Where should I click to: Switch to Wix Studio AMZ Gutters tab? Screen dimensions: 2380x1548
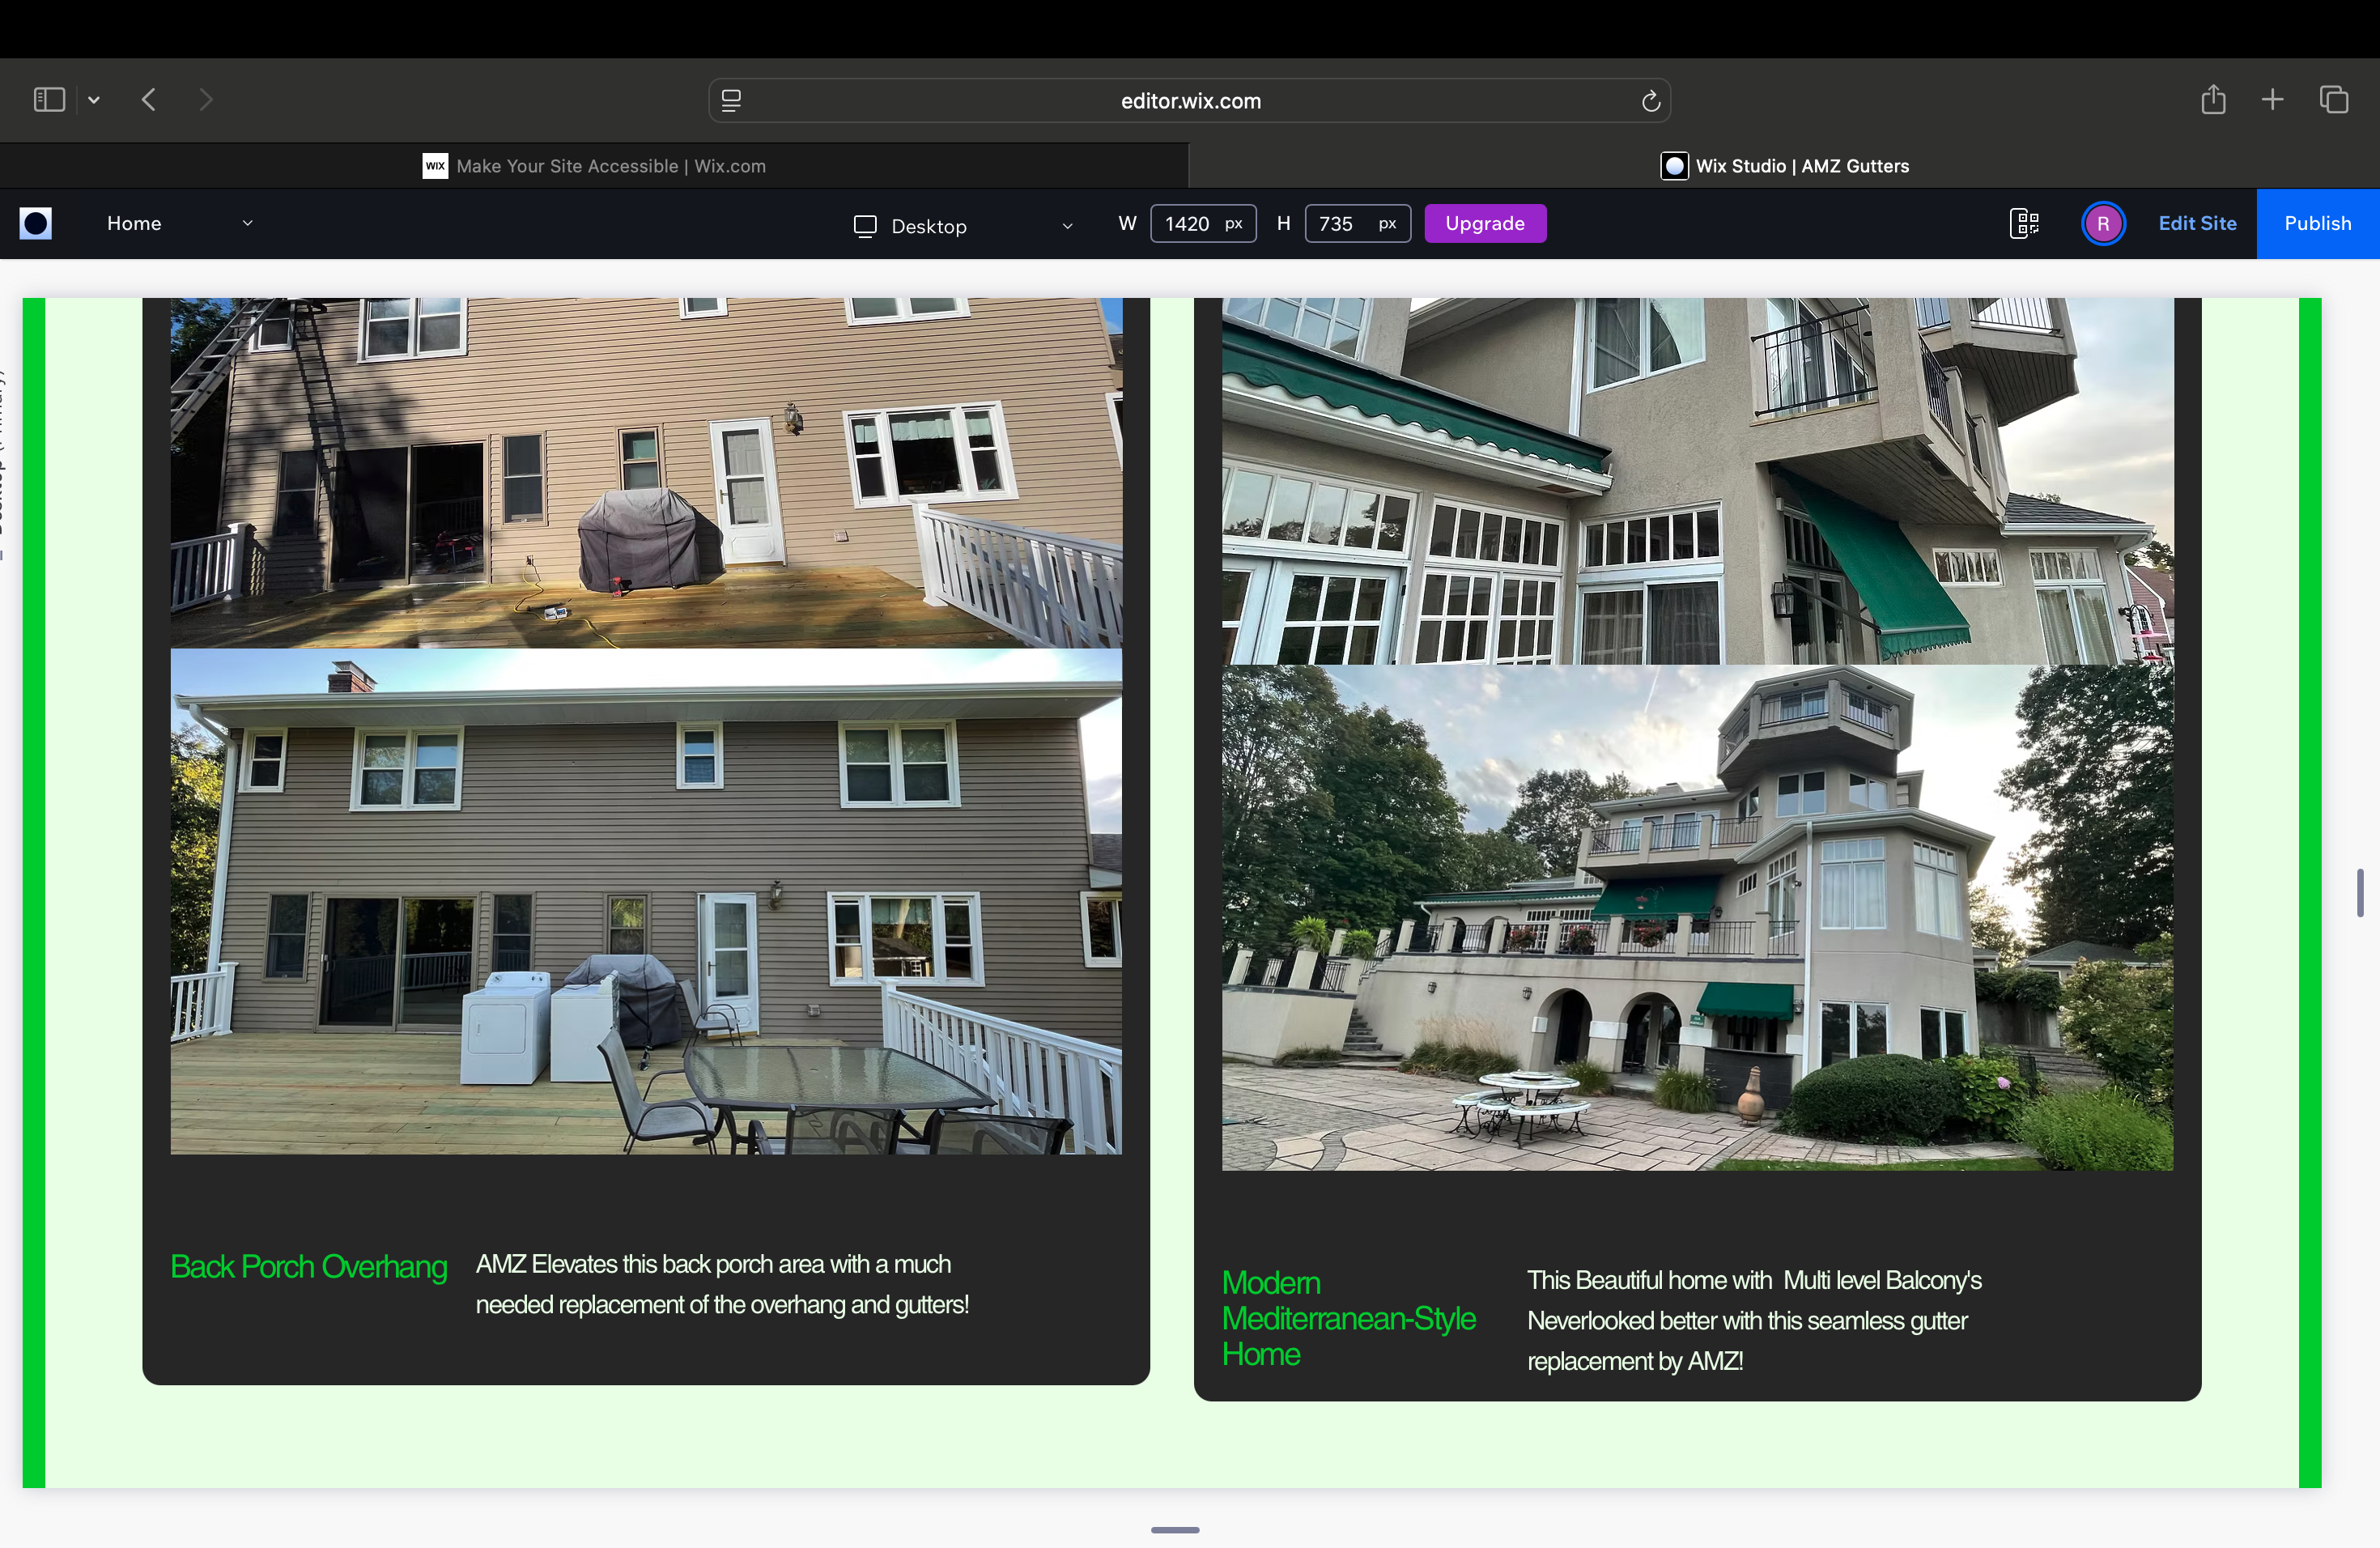click(1785, 166)
